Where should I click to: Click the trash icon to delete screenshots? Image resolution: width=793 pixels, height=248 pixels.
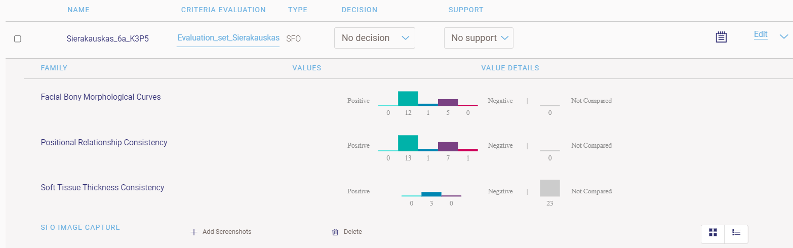(335, 232)
